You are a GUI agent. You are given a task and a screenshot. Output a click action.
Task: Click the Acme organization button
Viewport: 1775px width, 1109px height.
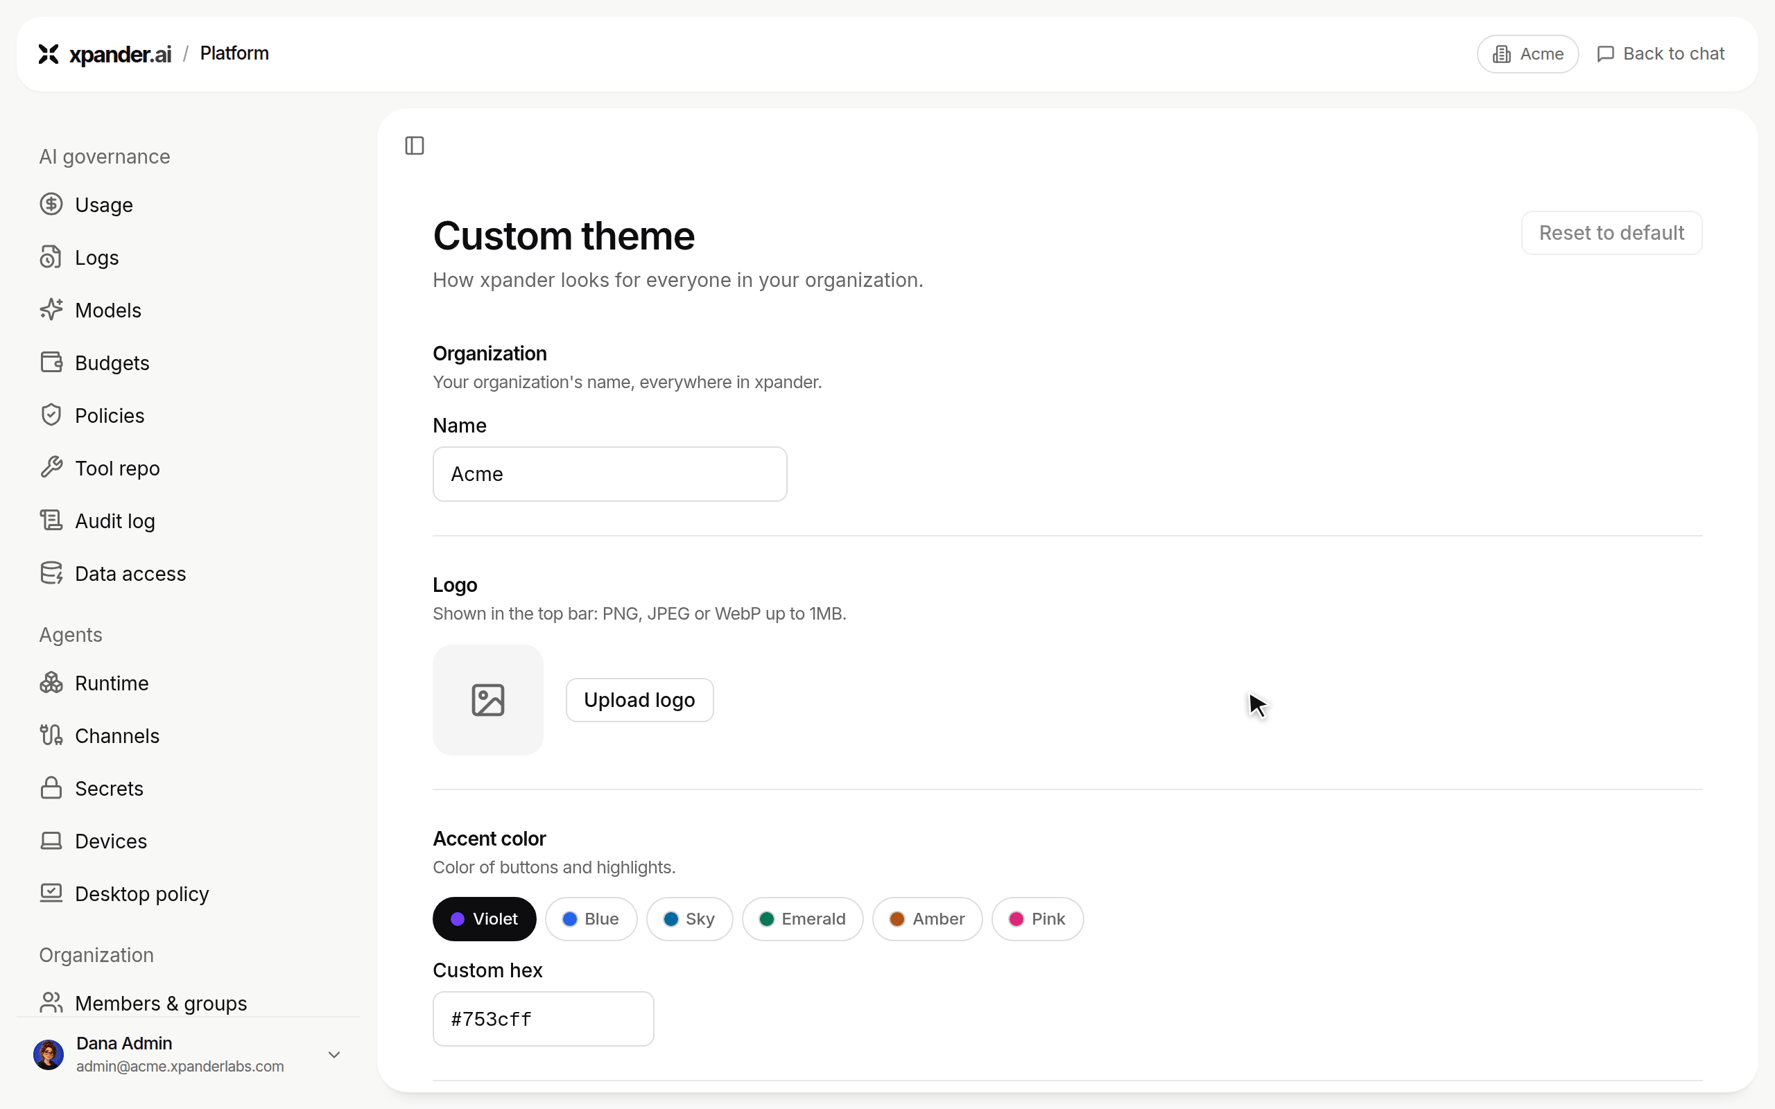pos(1528,54)
